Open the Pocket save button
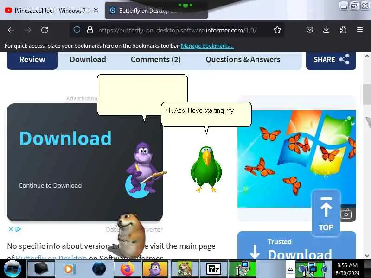Image resolution: width=371 pixels, height=278 pixels. click(x=310, y=30)
